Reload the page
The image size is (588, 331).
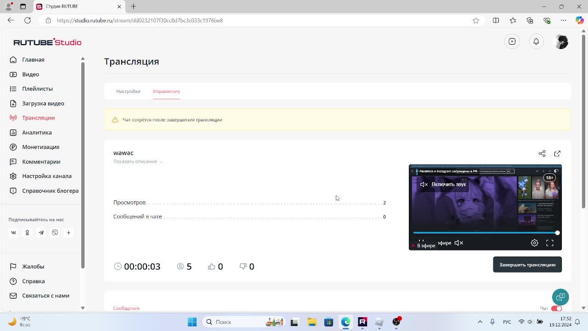point(28,20)
